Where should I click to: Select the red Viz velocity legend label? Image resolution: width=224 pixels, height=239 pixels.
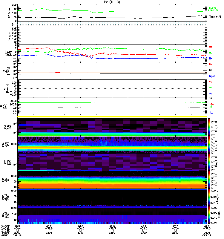pyautogui.click(x=211, y=82)
